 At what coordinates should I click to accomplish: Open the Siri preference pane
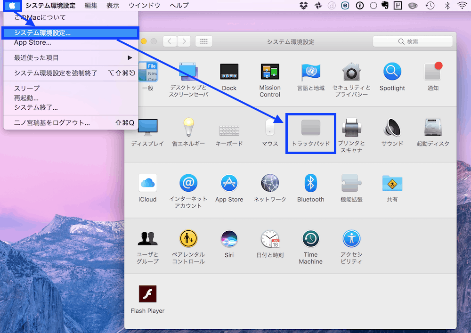(229, 244)
